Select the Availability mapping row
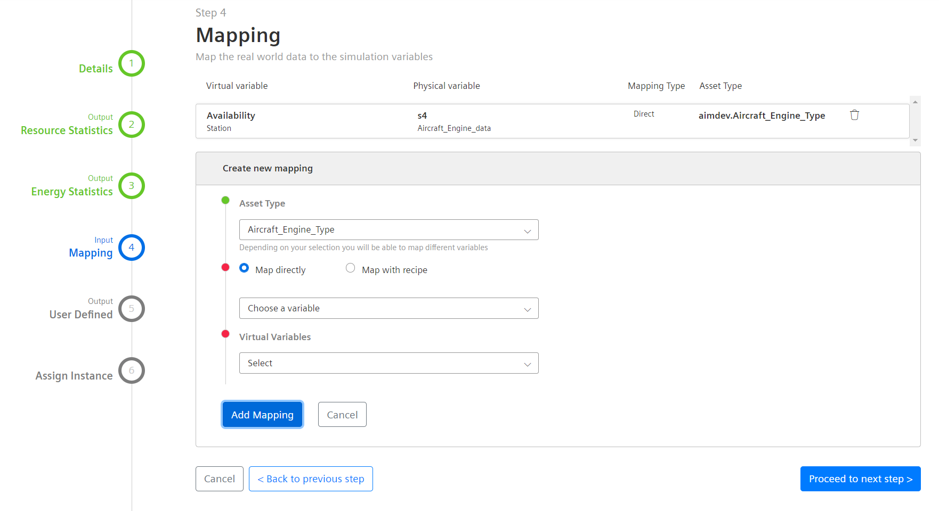 pos(552,121)
